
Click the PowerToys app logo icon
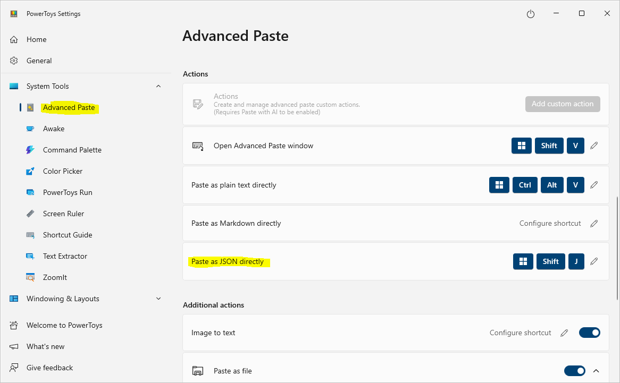tap(14, 14)
